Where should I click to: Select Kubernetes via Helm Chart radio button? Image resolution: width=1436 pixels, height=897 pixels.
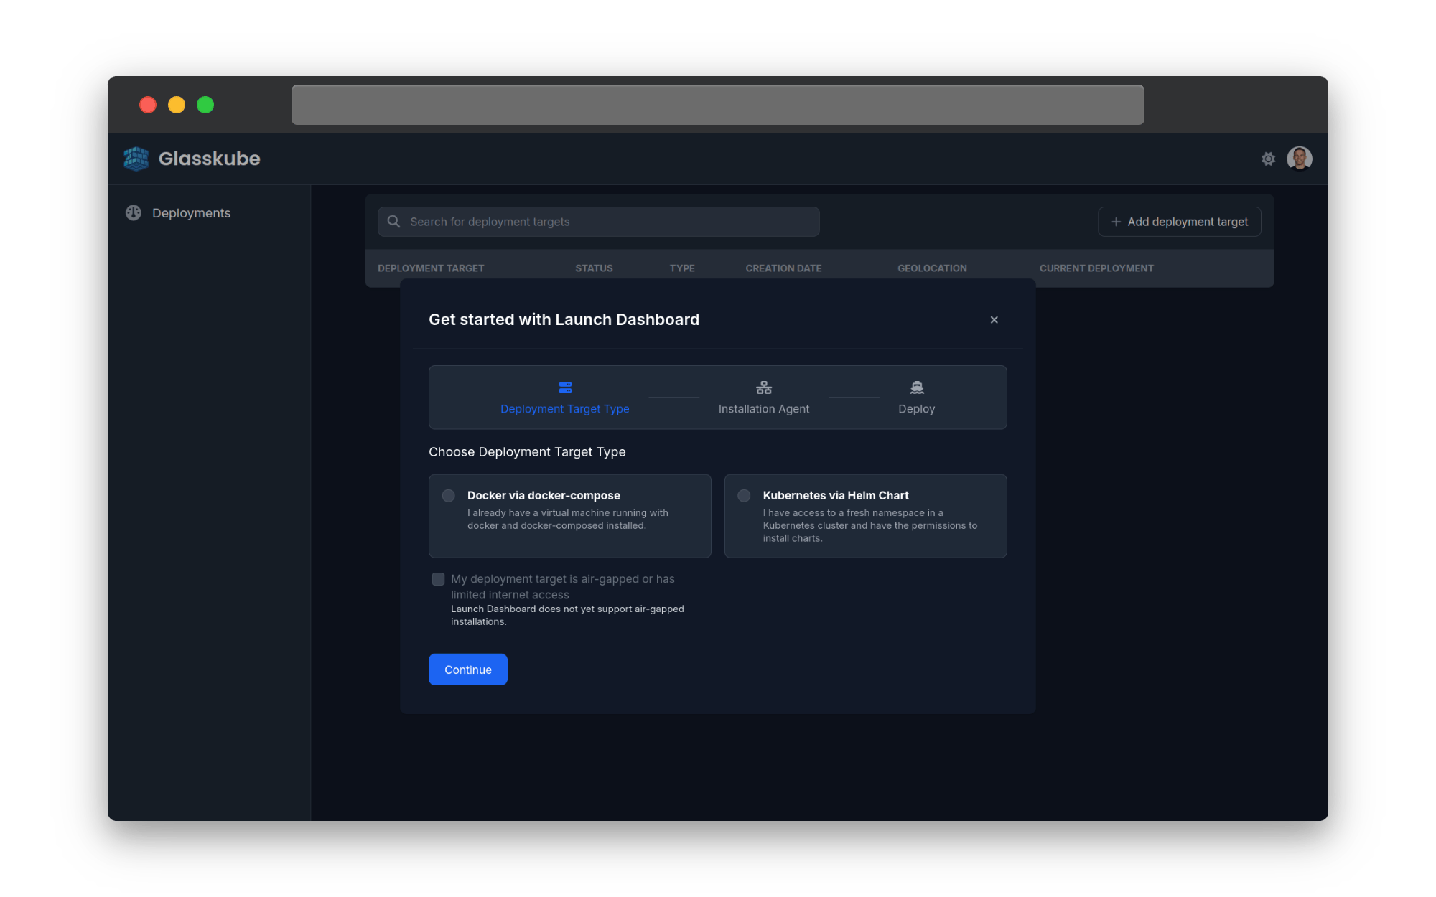(744, 496)
